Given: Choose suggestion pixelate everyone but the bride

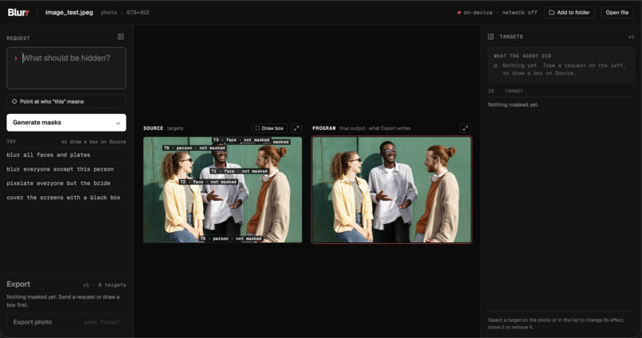Looking at the screenshot, I should (x=58, y=183).
